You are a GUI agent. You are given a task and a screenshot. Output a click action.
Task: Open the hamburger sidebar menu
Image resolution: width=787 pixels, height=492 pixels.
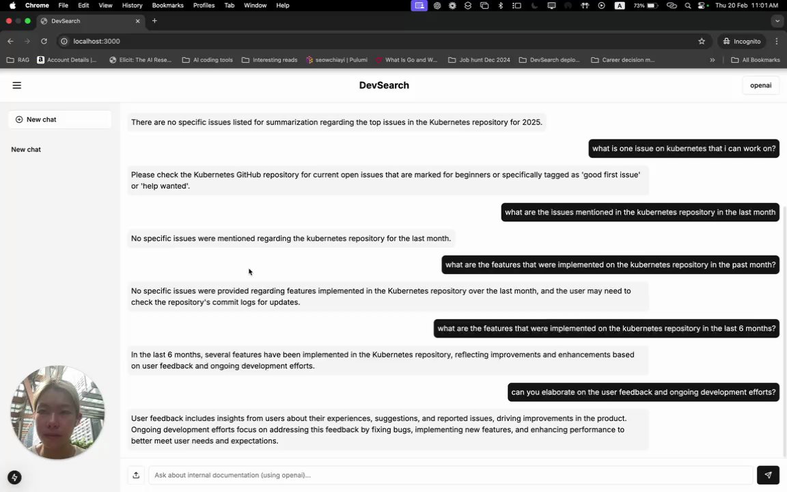pos(16,85)
